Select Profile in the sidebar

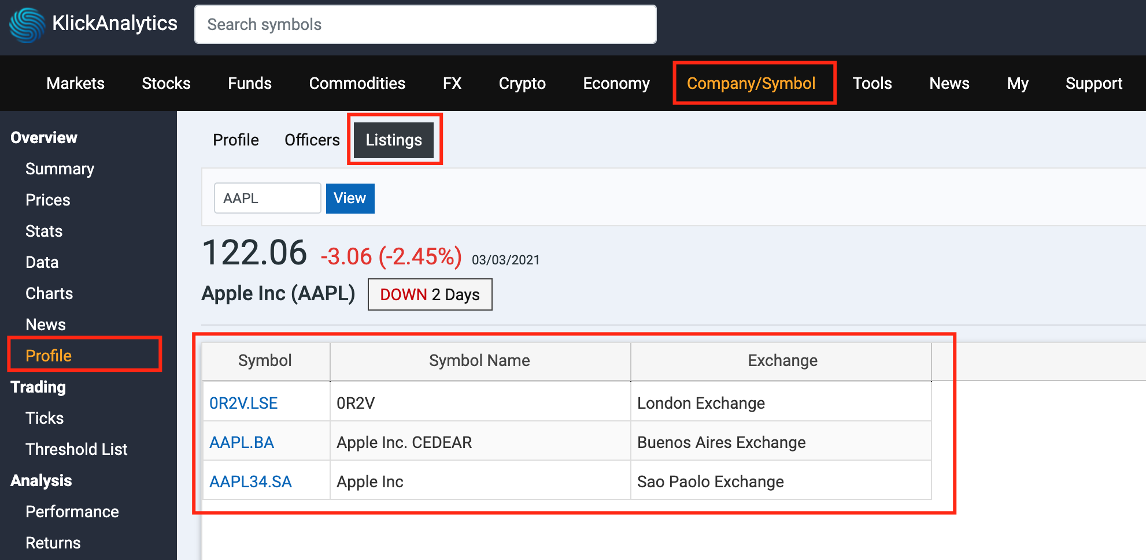pos(49,356)
